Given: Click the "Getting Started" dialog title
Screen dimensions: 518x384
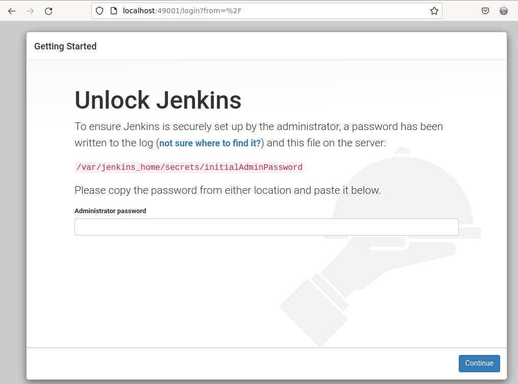Looking at the screenshot, I should (65, 46).
